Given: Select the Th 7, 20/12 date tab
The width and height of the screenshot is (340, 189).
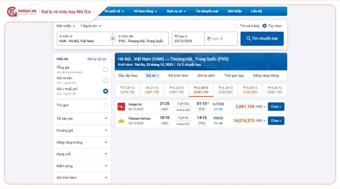Looking at the screenshot, I should coord(127,90).
